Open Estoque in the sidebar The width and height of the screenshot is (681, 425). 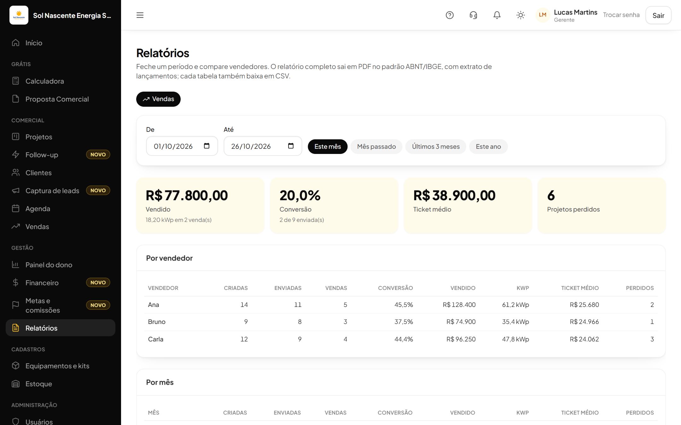coord(61,384)
